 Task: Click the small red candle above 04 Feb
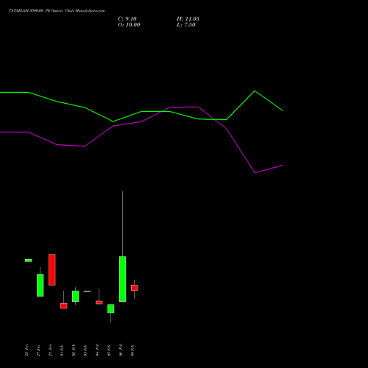click(99, 302)
